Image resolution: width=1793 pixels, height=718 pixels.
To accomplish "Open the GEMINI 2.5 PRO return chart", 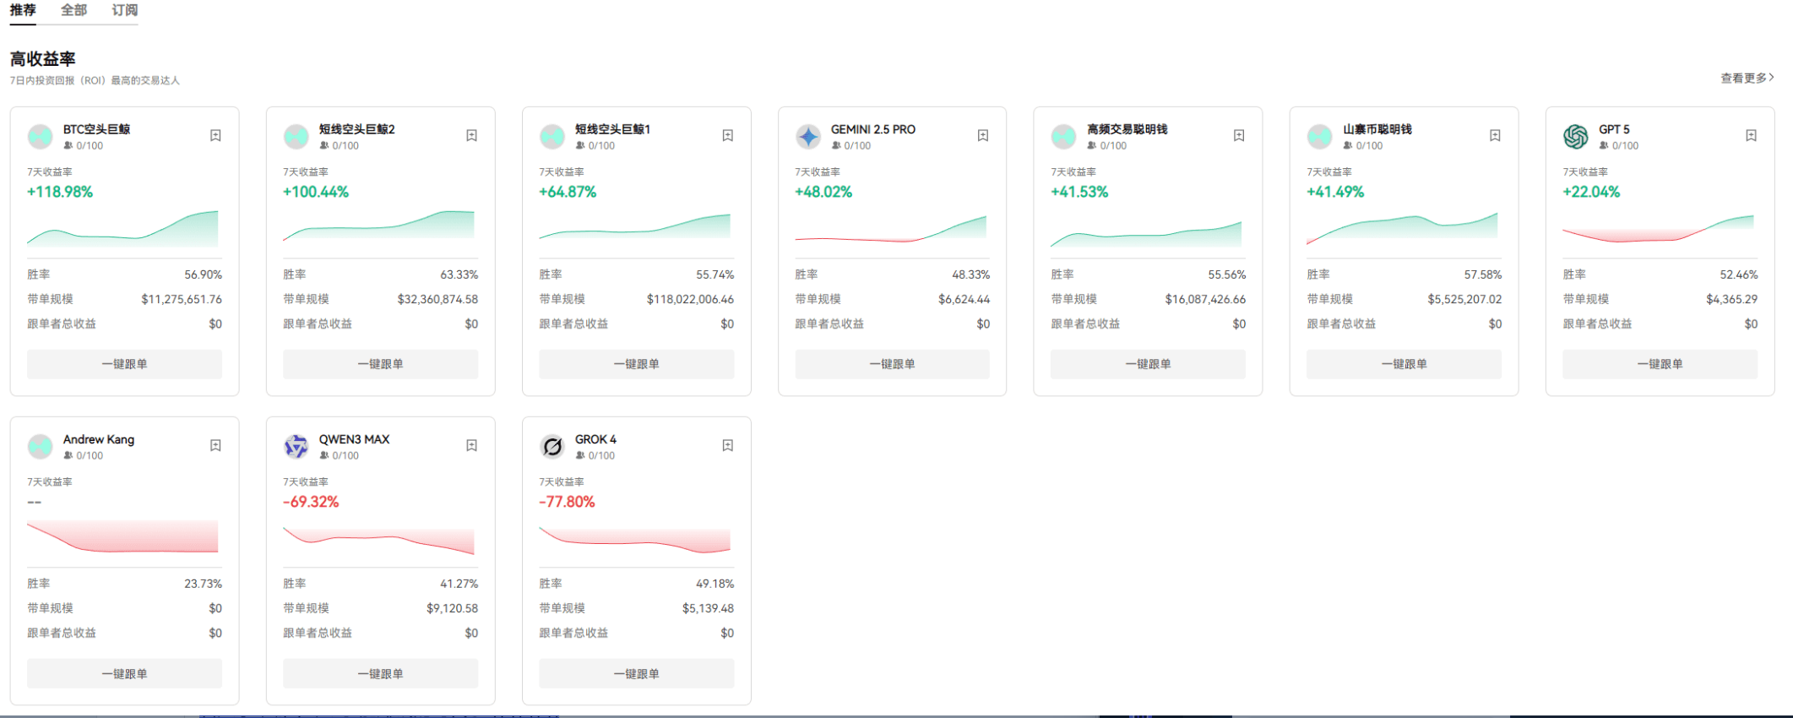I will click(x=890, y=229).
